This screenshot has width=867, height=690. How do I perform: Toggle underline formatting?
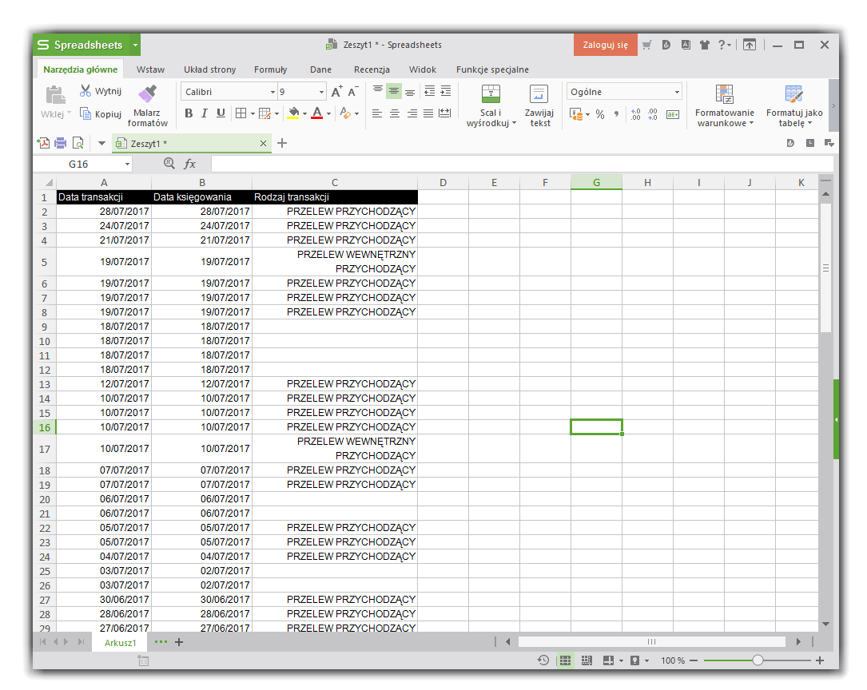221,113
